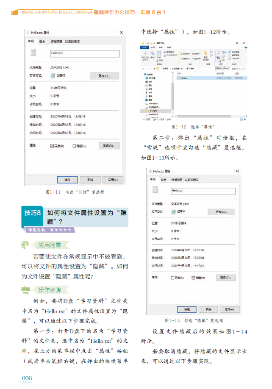Click the Explorer help question icon
272x389 pixels.
[246, 47]
